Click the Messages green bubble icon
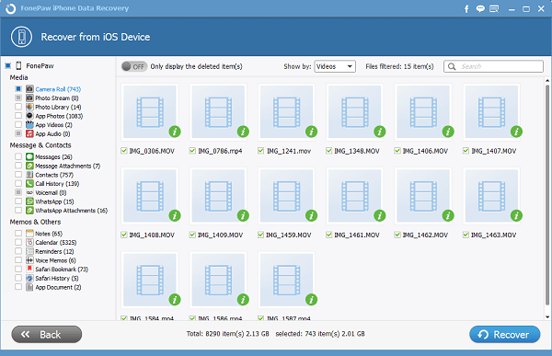Viewport: 552px width, 356px height. tap(29, 156)
